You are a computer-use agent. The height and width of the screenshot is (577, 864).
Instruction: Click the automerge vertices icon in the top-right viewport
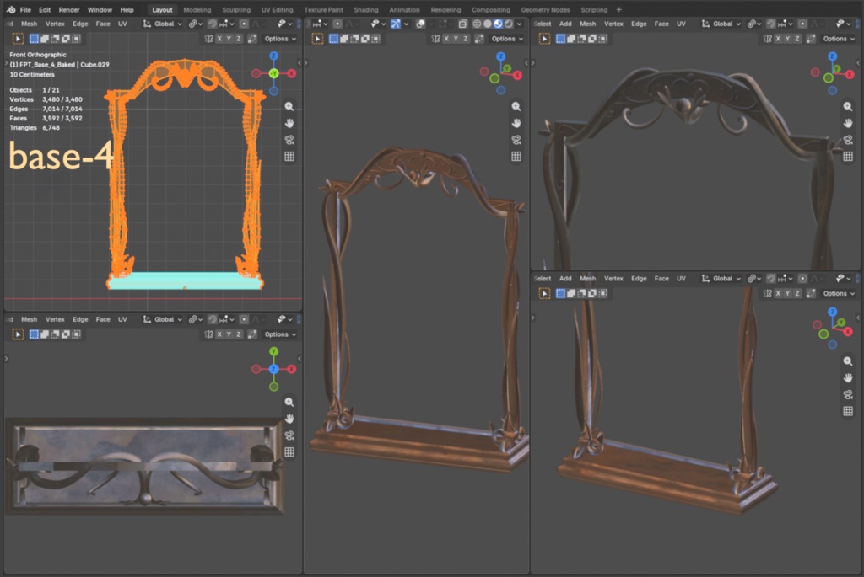(x=811, y=39)
